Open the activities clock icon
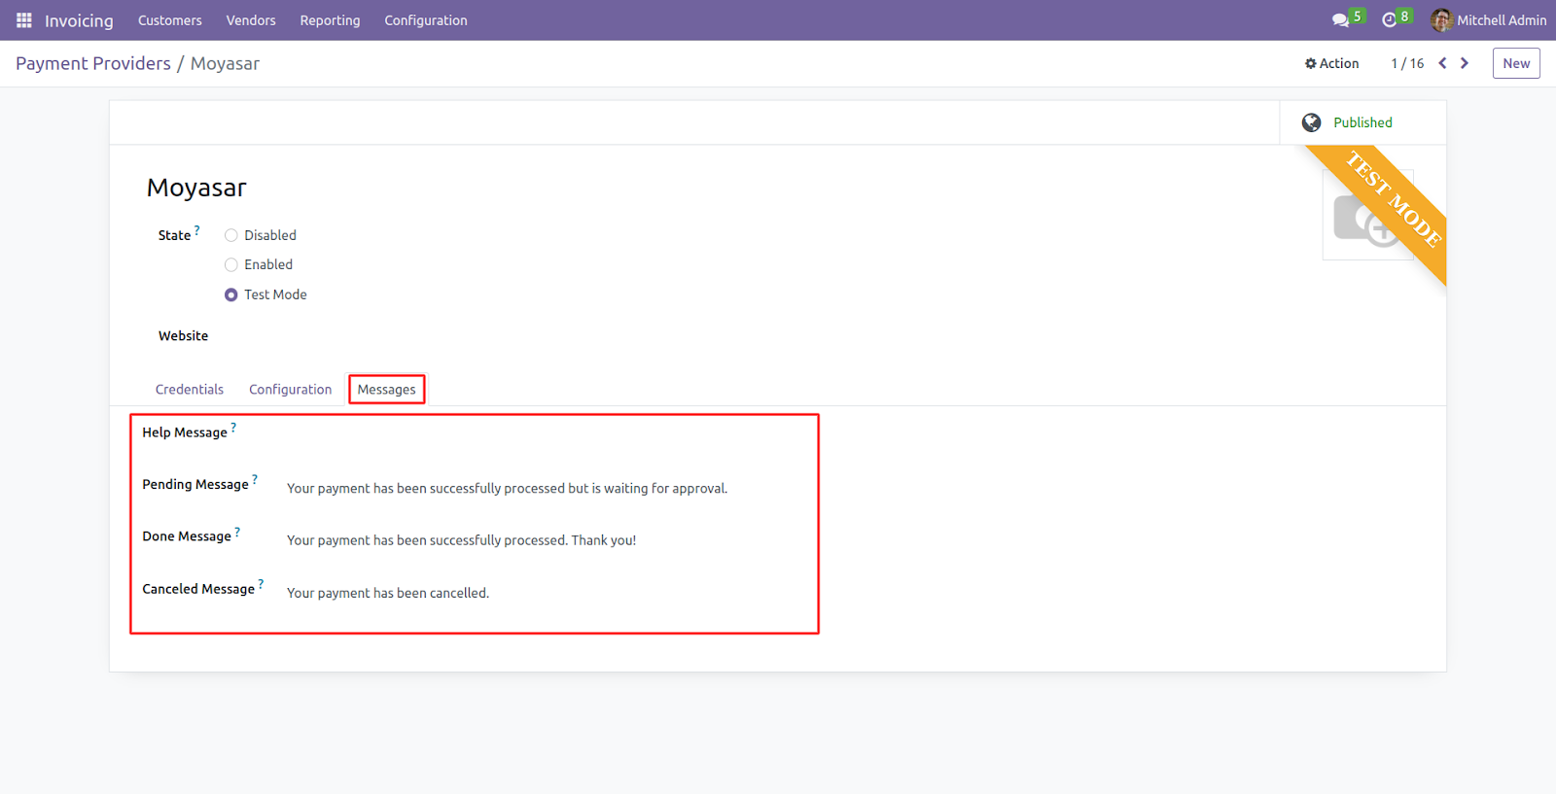1556x794 pixels. pos(1389,20)
